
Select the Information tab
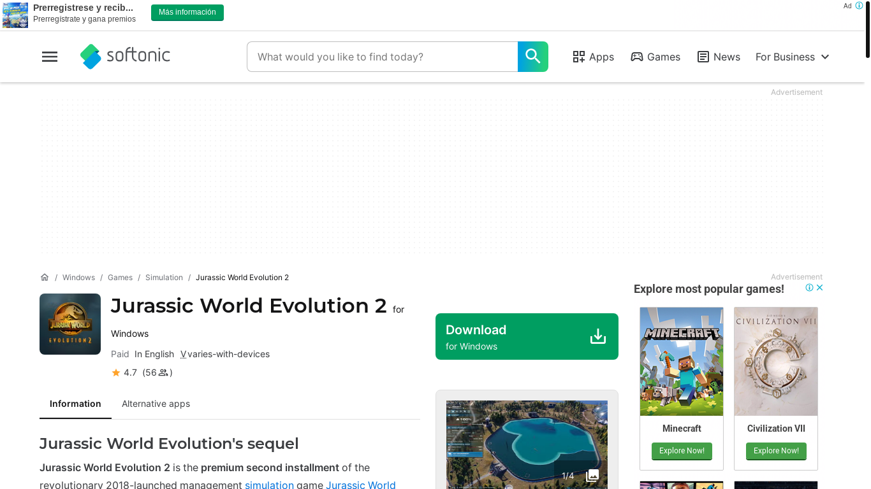(75, 404)
